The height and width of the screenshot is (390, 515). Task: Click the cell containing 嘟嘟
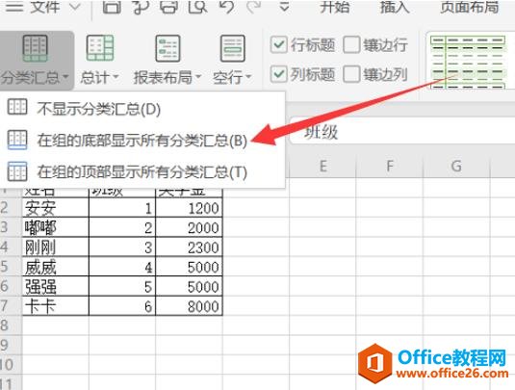[56, 227]
